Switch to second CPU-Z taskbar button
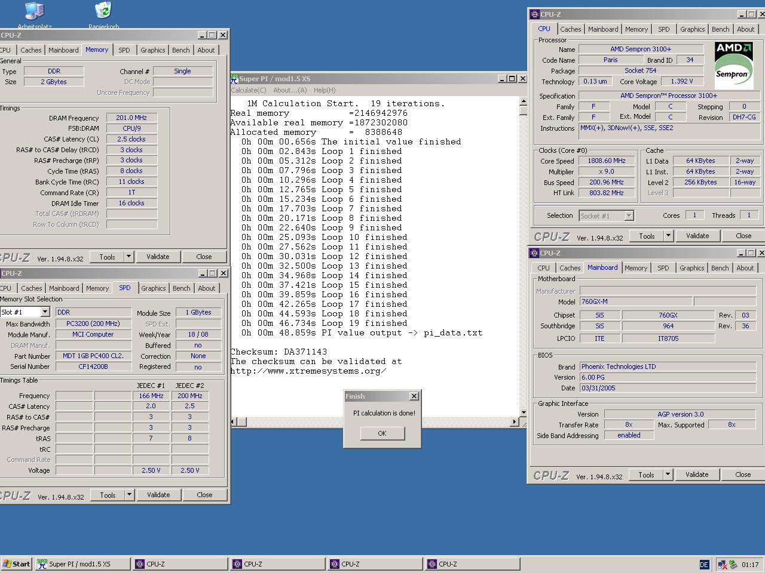This screenshot has height=573, width=765. coord(277,564)
